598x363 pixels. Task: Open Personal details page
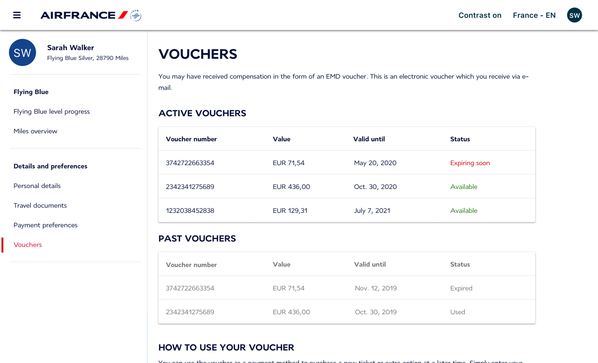37,186
